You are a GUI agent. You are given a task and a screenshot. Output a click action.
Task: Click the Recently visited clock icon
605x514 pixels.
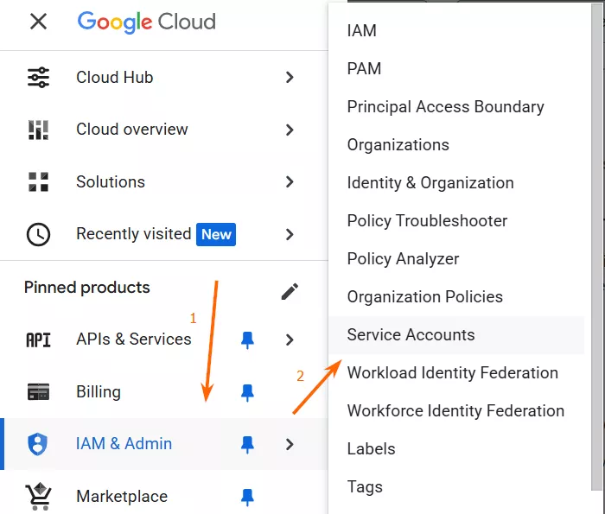[38, 234]
